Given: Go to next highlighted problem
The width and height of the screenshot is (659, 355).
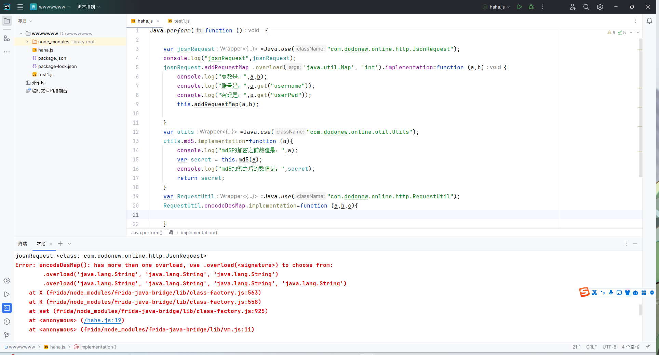Looking at the screenshot, I should tap(638, 32).
